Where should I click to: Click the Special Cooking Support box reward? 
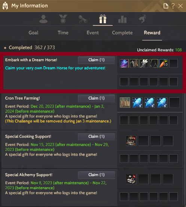pyautogui.click(x=131, y=141)
